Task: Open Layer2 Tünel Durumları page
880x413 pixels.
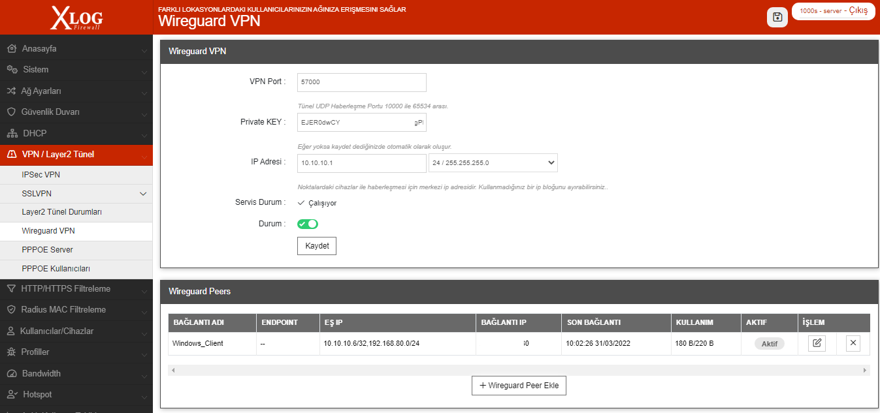Action: (x=76, y=212)
